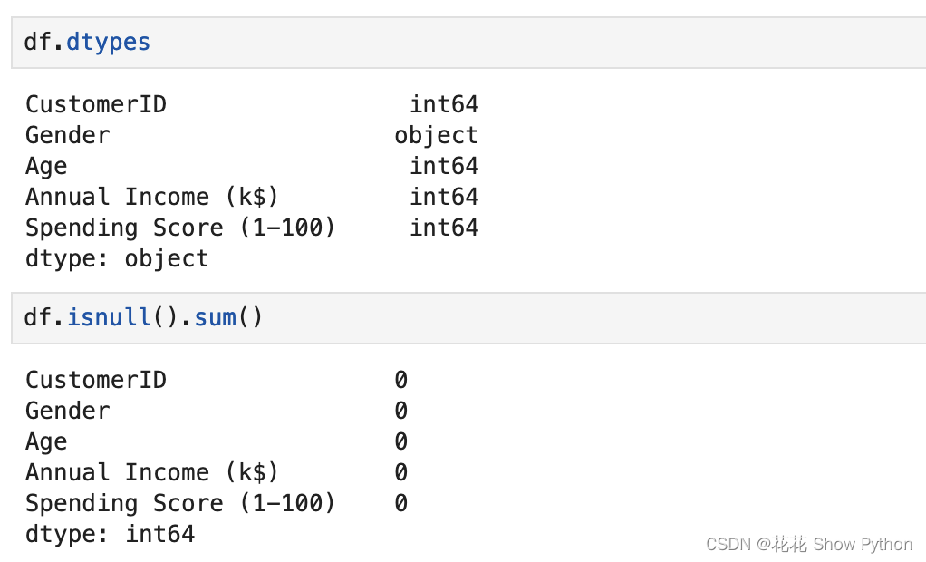Click the CSDN Show Python watermark
Viewport: 926px width, 562px height.
(808, 544)
